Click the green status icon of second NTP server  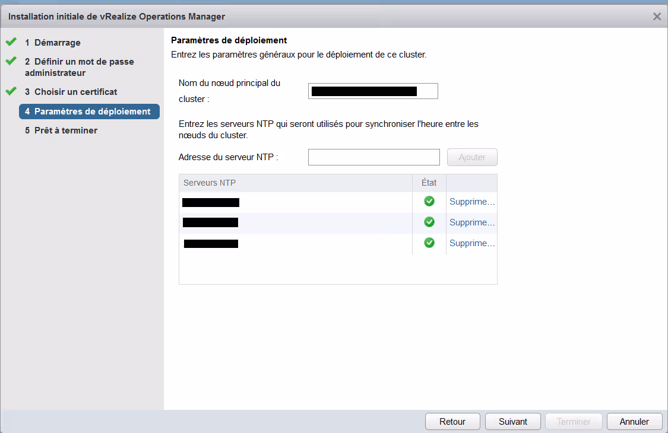[429, 222]
